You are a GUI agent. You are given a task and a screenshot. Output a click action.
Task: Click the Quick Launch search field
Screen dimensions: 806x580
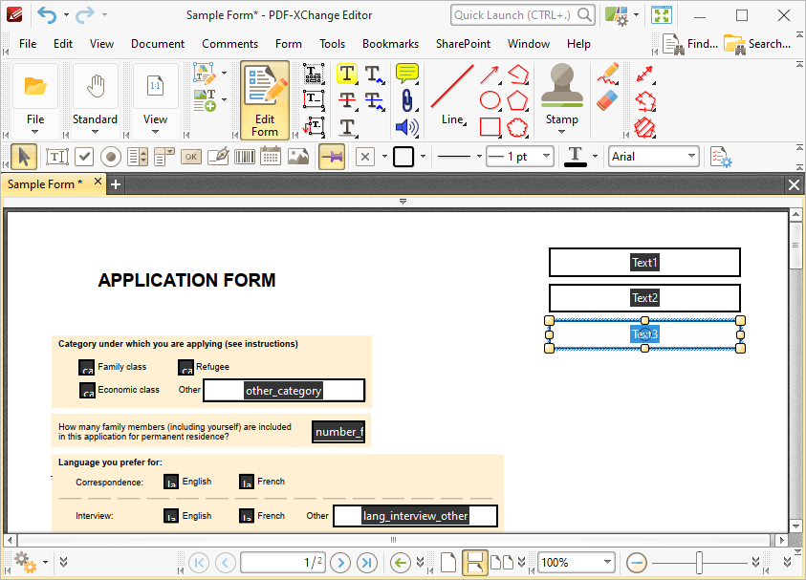[x=523, y=15]
